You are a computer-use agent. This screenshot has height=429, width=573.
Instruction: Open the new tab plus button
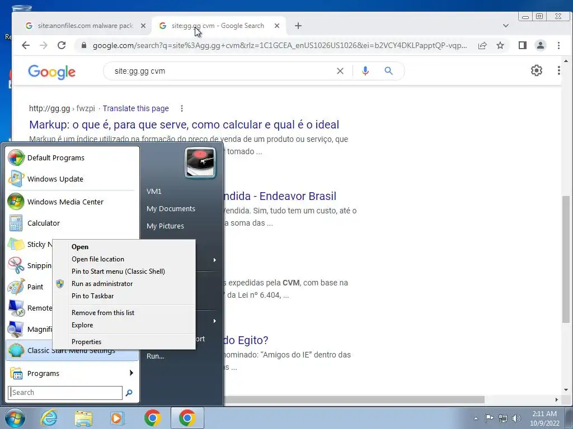[298, 26]
